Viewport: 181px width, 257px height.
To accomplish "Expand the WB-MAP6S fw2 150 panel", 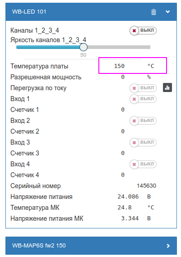I will pyautogui.click(x=168, y=246).
